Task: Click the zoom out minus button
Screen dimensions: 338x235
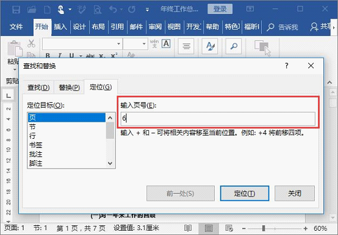Action: click(244, 228)
